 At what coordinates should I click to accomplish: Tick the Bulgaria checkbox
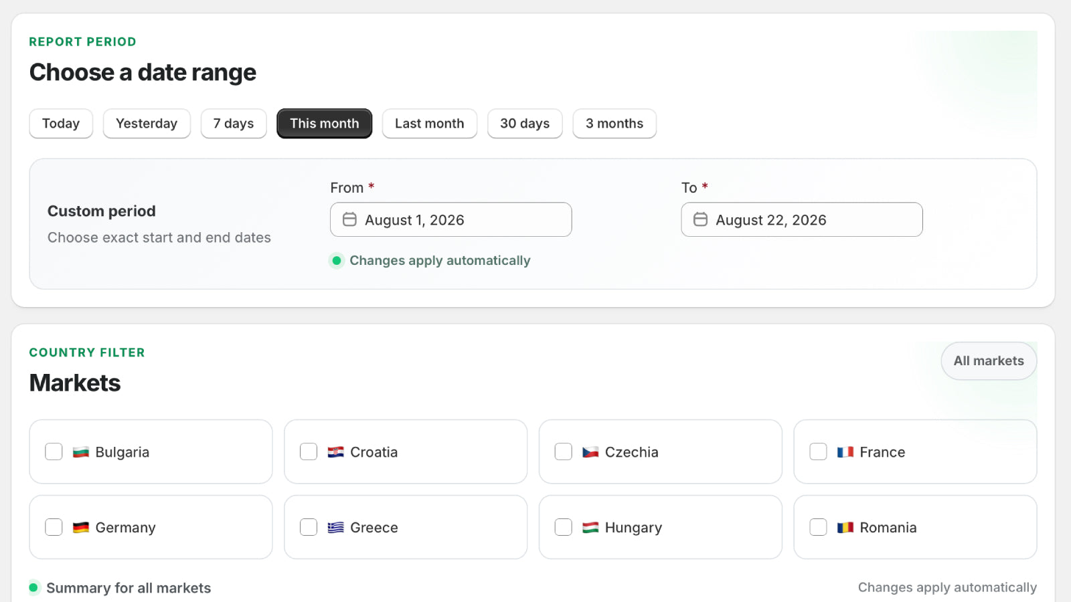tap(54, 451)
